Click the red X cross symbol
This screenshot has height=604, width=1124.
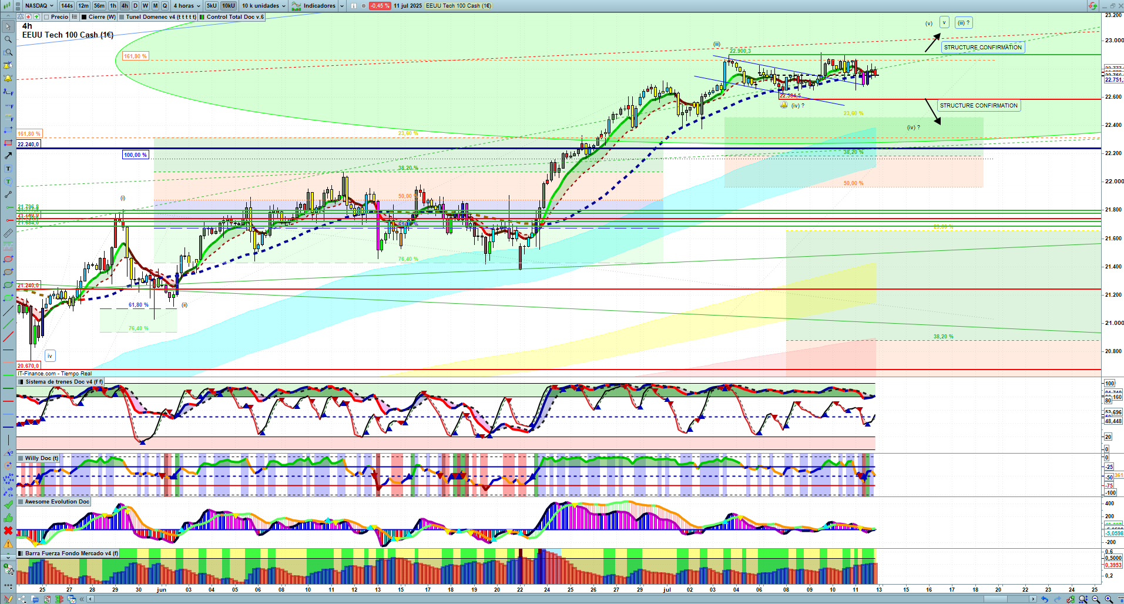pos(8,531)
